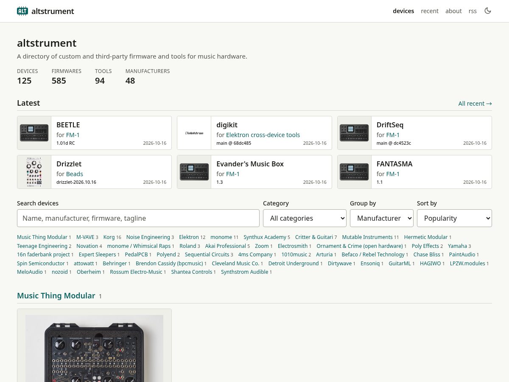Open the digikit tool title
The height and width of the screenshot is (382, 509).
coord(227,125)
